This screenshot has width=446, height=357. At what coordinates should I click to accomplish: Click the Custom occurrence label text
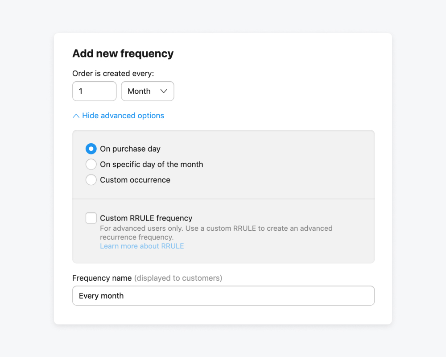135,180
